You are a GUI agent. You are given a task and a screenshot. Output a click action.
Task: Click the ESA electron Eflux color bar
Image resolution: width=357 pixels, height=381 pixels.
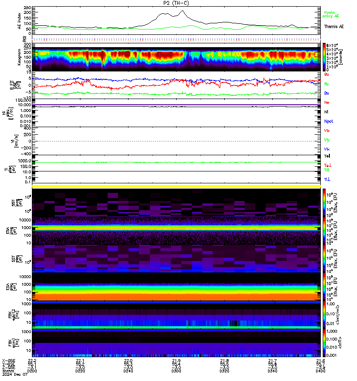[324, 287]
